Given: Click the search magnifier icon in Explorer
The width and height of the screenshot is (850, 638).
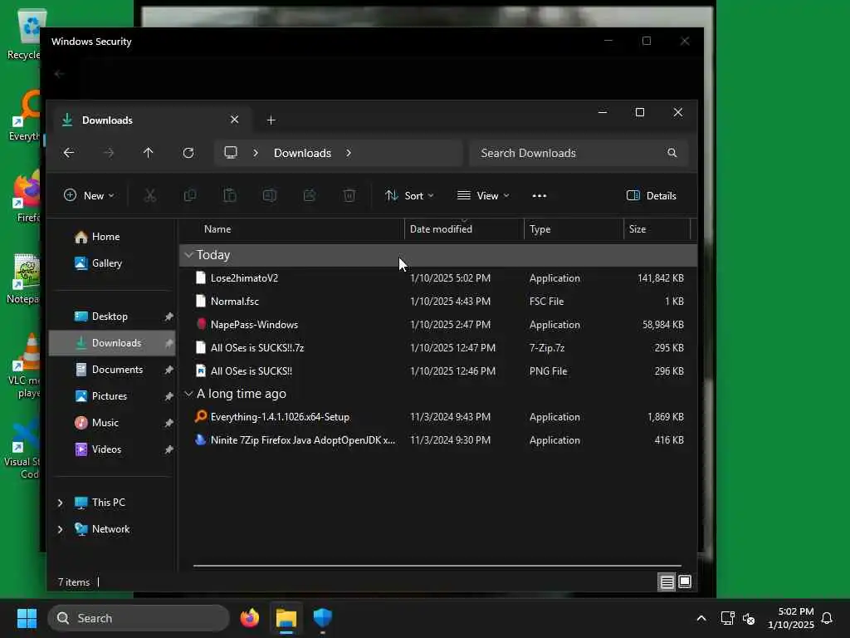Looking at the screenshot, I should 672,153.
